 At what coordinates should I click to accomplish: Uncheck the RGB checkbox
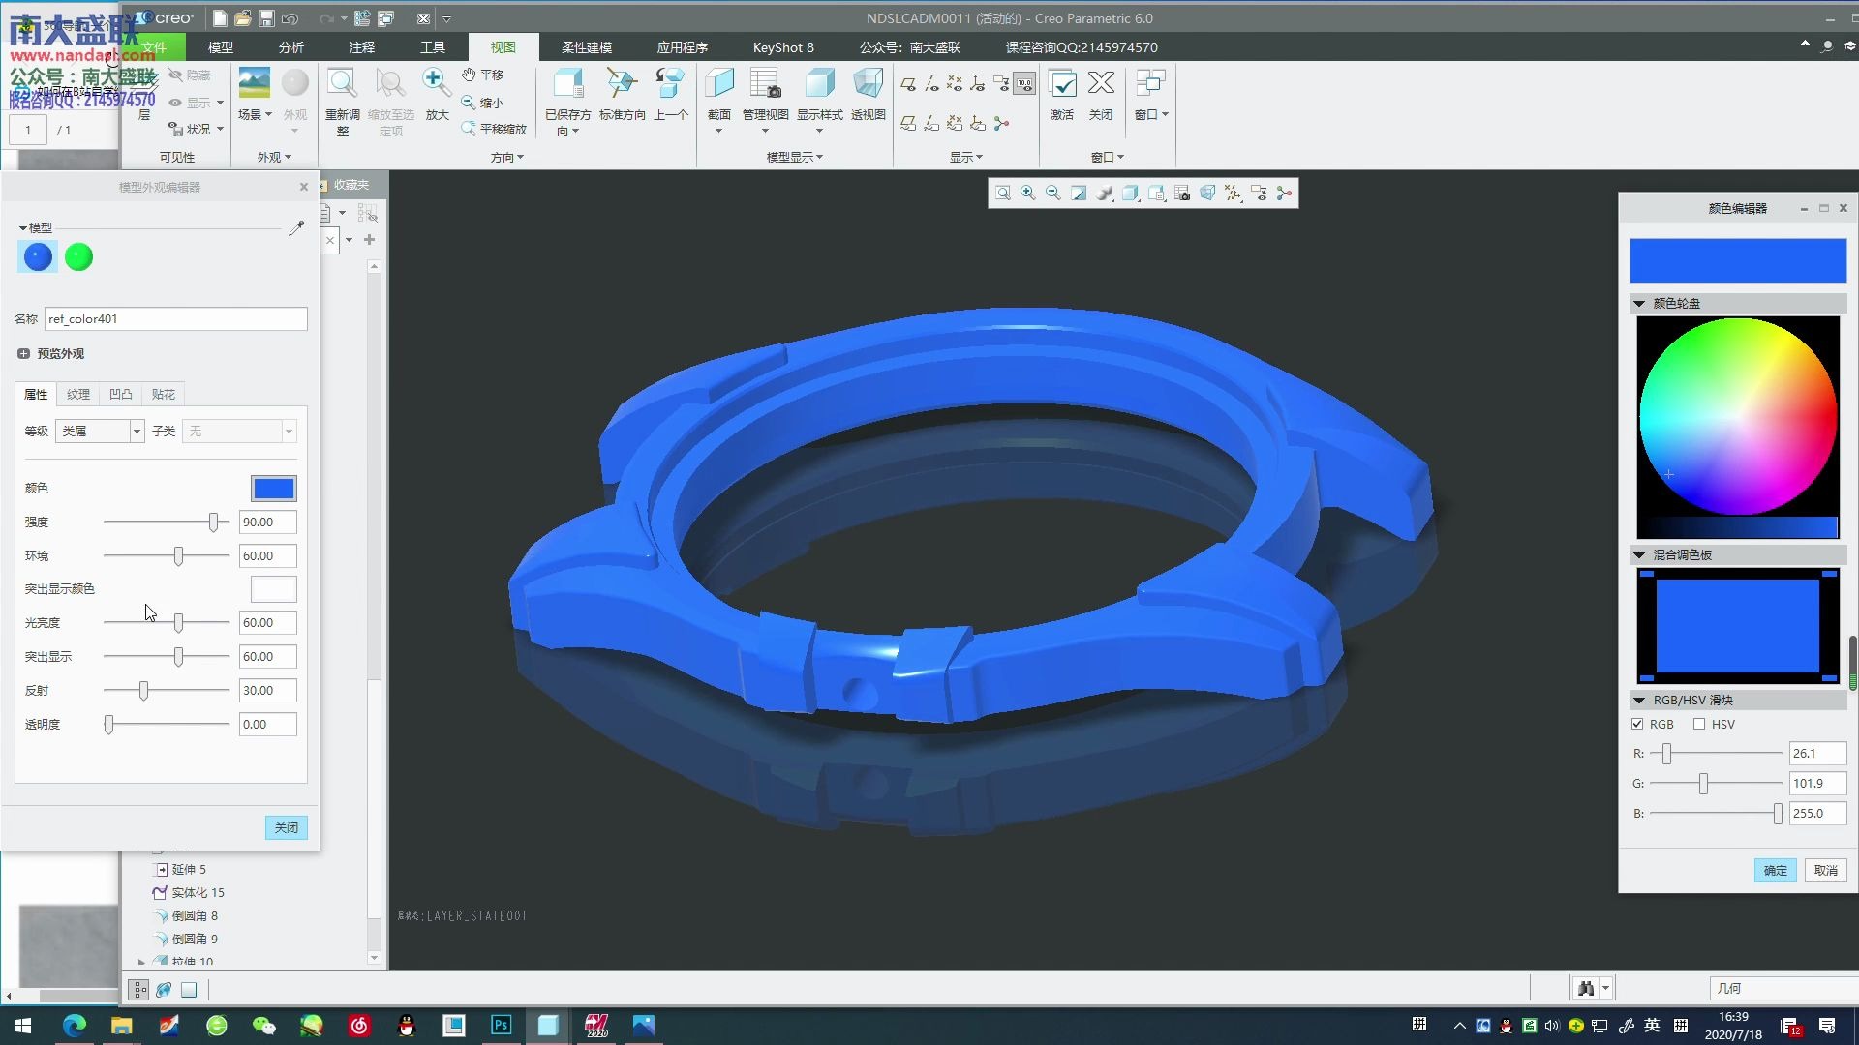point(1638,725)
